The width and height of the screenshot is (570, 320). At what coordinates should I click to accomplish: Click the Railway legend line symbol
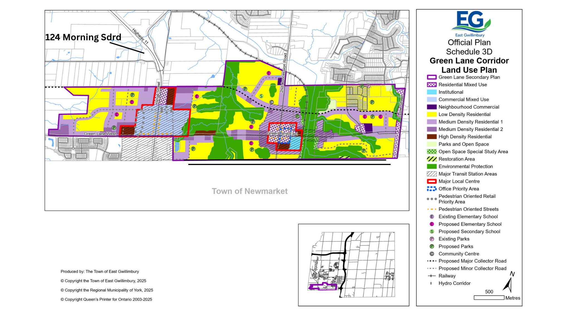(x=431, y=276)
